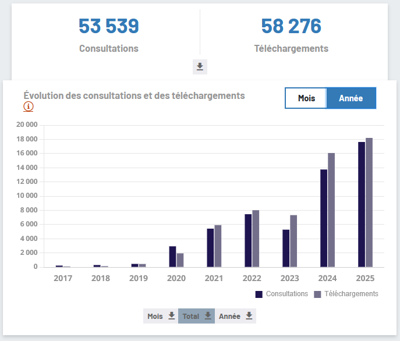Click the 2019 label on the axis

click(138, 278)
